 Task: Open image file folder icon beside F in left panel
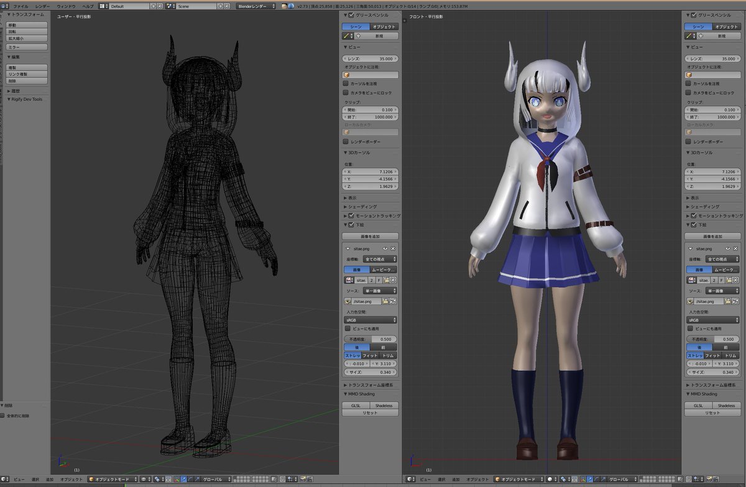386,280
